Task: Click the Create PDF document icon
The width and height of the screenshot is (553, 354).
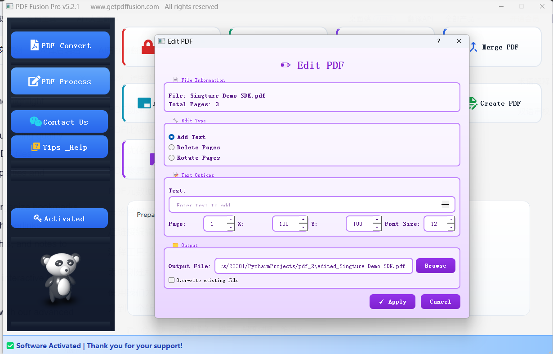Action: pyautogui.click(x=473, y=103)
